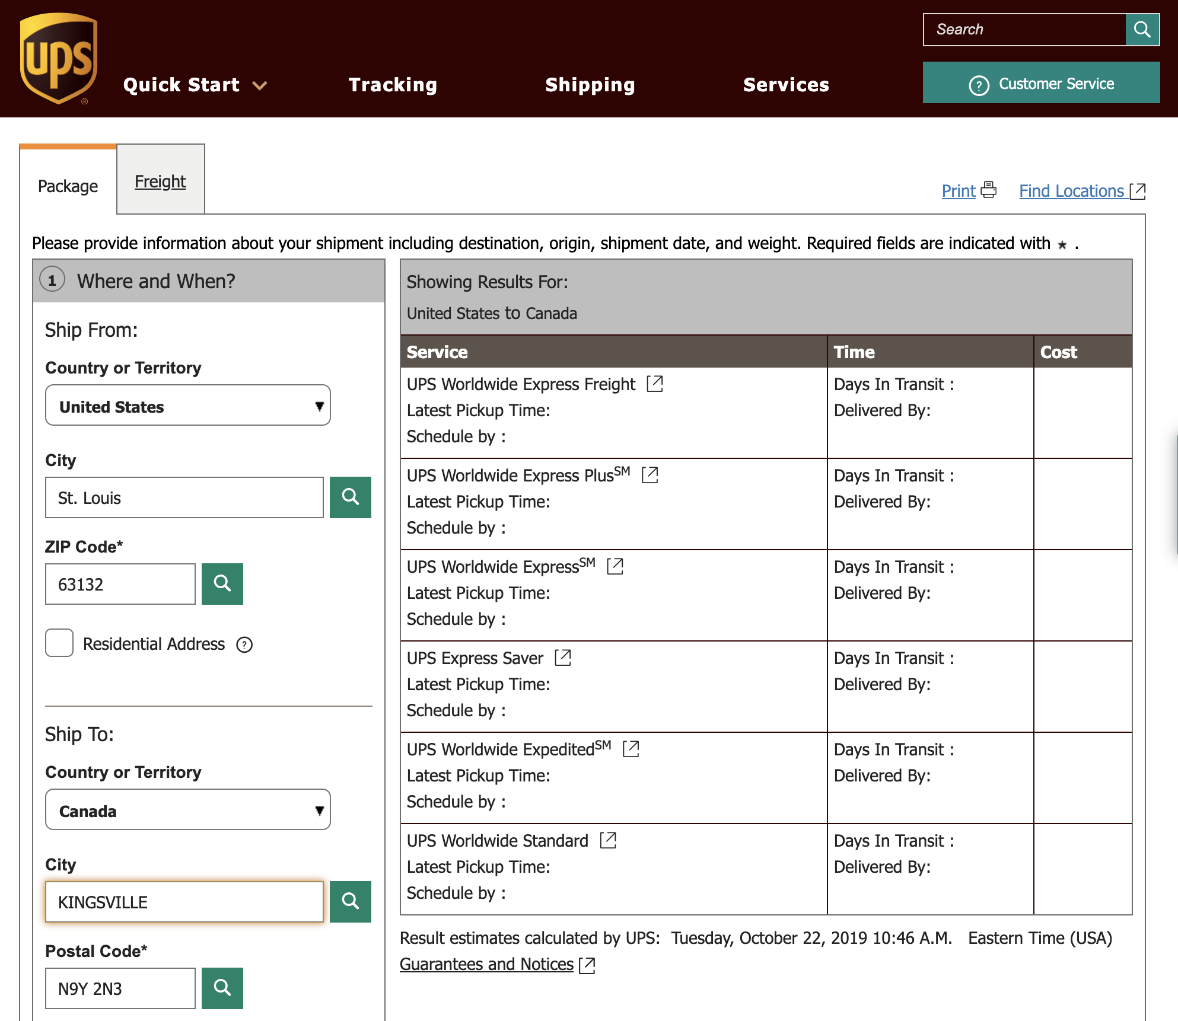Expand the Quick Start menu chevron
Image resolution: width=1178 pixels, height=1021 pixels.
[x=260, y=85]
